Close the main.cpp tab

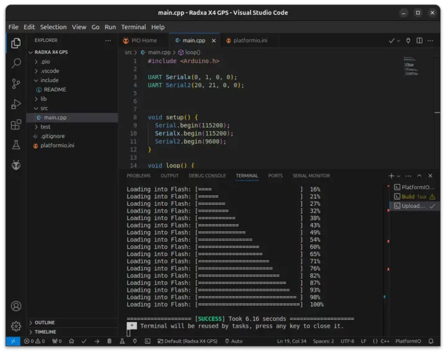click(214, 41)
